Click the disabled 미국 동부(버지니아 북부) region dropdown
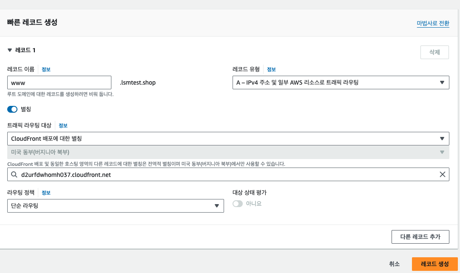460x273 pixels. (x=228, y=152)
